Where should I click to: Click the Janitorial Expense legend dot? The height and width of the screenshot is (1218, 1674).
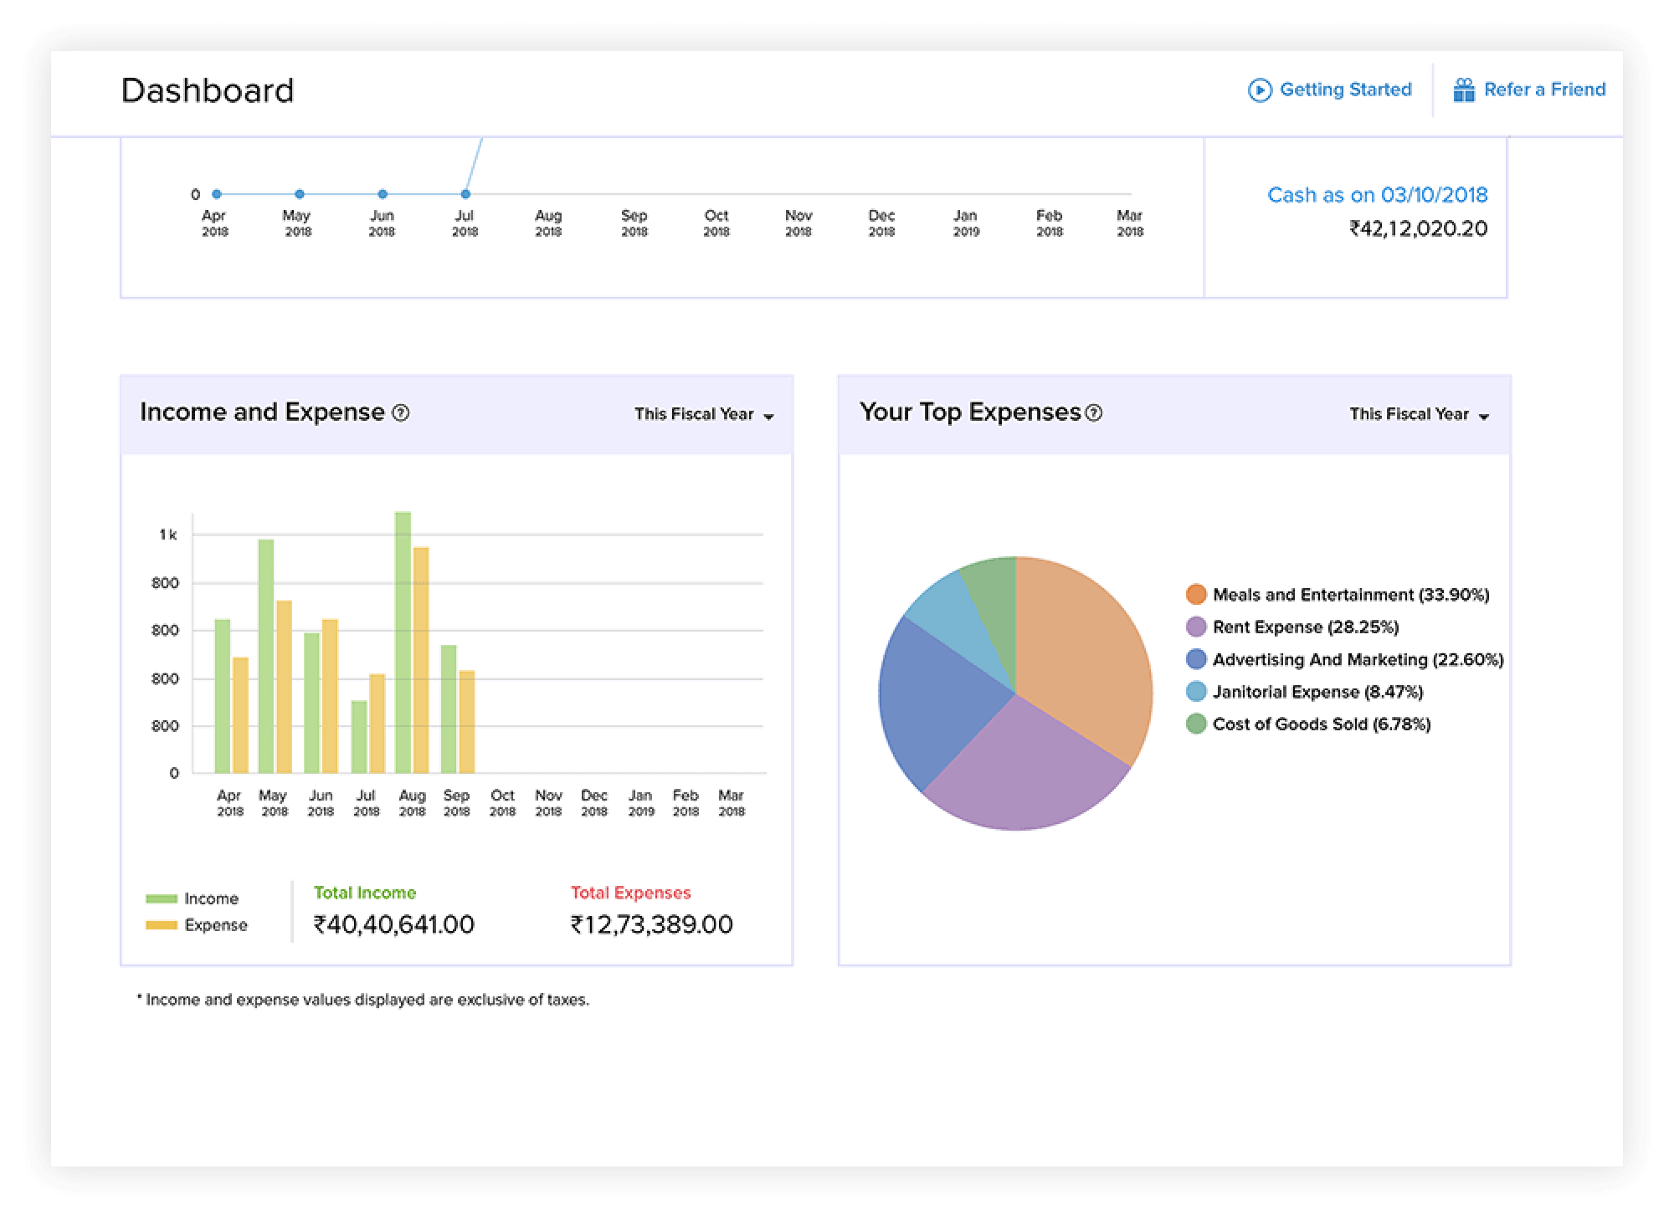1196,692
